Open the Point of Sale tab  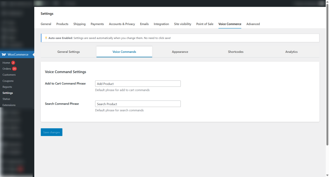point(205,24)
